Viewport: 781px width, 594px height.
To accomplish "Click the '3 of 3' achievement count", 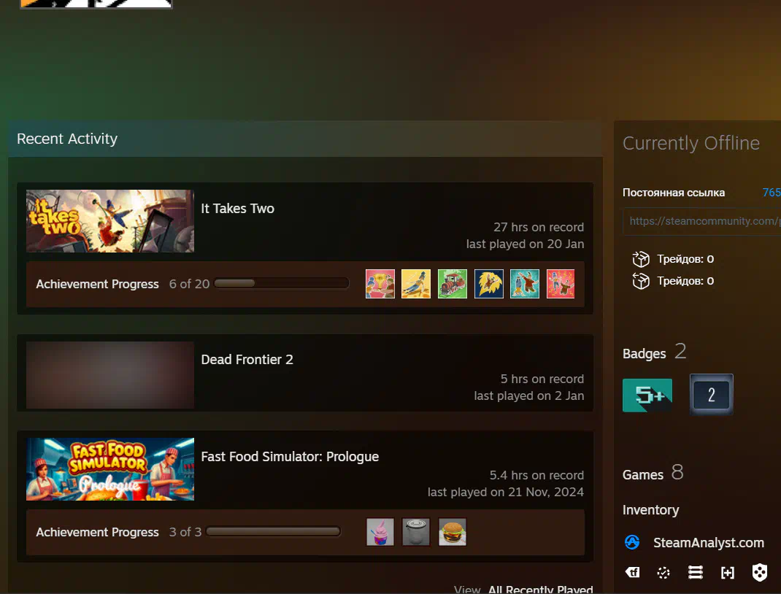I will point(185,532).
